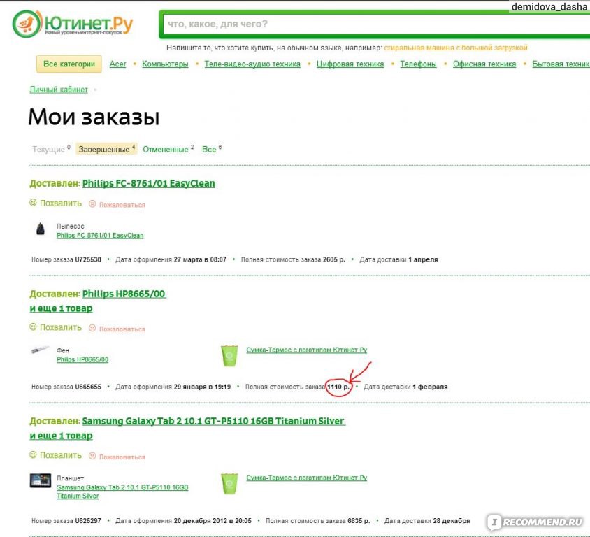Open 'Теле-видео-аудио техника' category
This screenshot has width=590, height=537.
pyautogui.click(x=252, y=64)
